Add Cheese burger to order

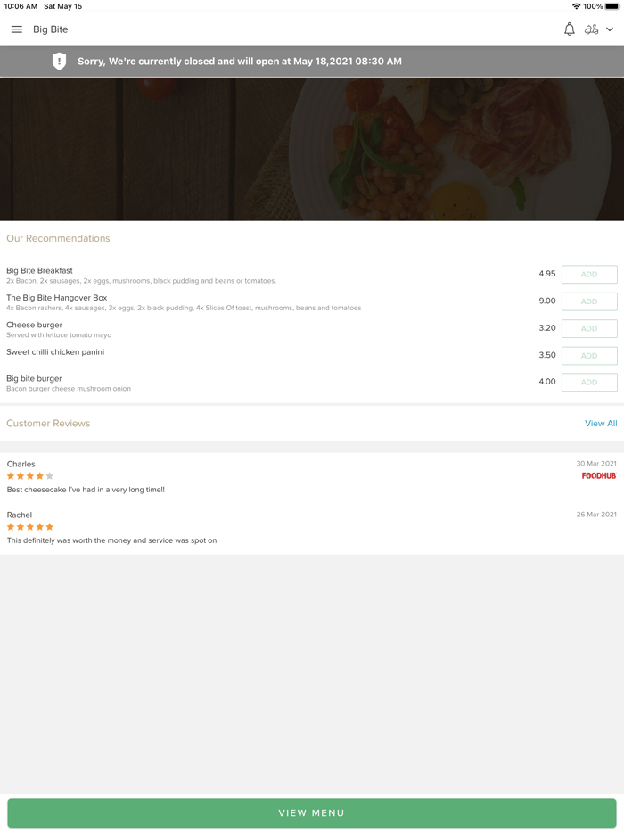click(589, 328)
